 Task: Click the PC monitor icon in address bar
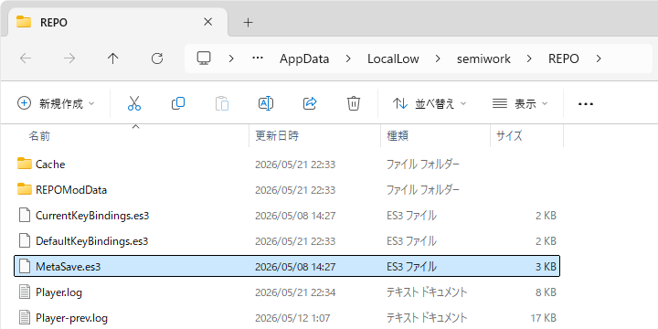pyautogui.click(x=204, y=58)
